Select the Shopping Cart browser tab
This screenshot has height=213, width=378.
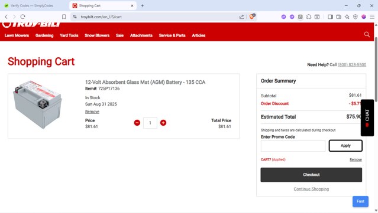pyautogui.click(x=102, y=5)
